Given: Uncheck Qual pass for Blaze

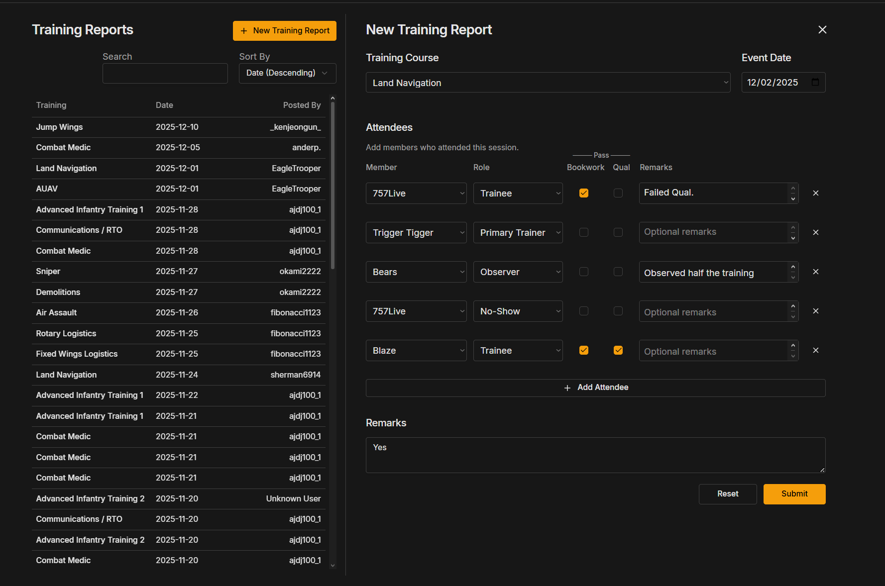Looking at the screenshot, I should pos(618,350).
